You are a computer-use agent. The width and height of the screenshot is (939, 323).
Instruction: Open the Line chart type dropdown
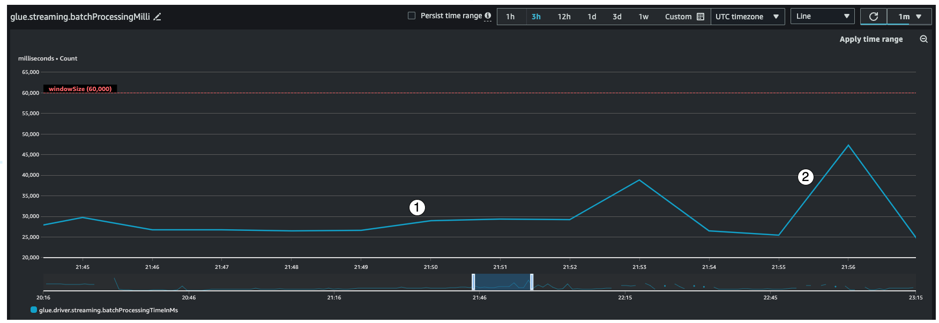pyautogui.click(x=822, y=17)
